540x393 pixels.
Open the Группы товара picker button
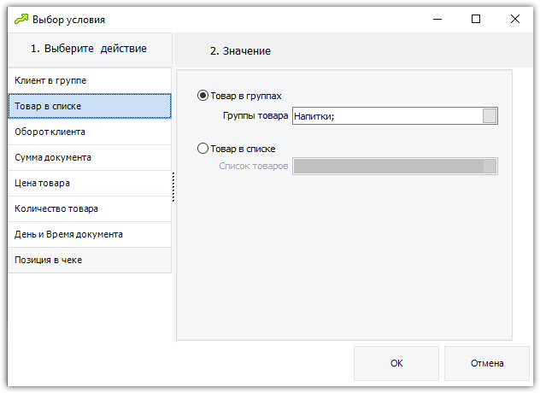490,115
